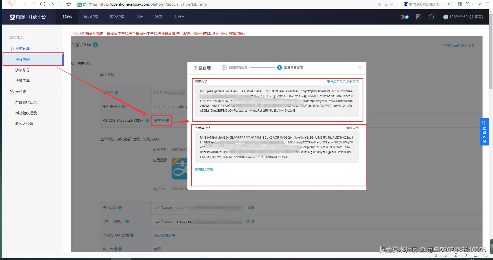Viewport: 493px width, 260px height.
Task: Go to browser home page icon
Action: (51, 4)
